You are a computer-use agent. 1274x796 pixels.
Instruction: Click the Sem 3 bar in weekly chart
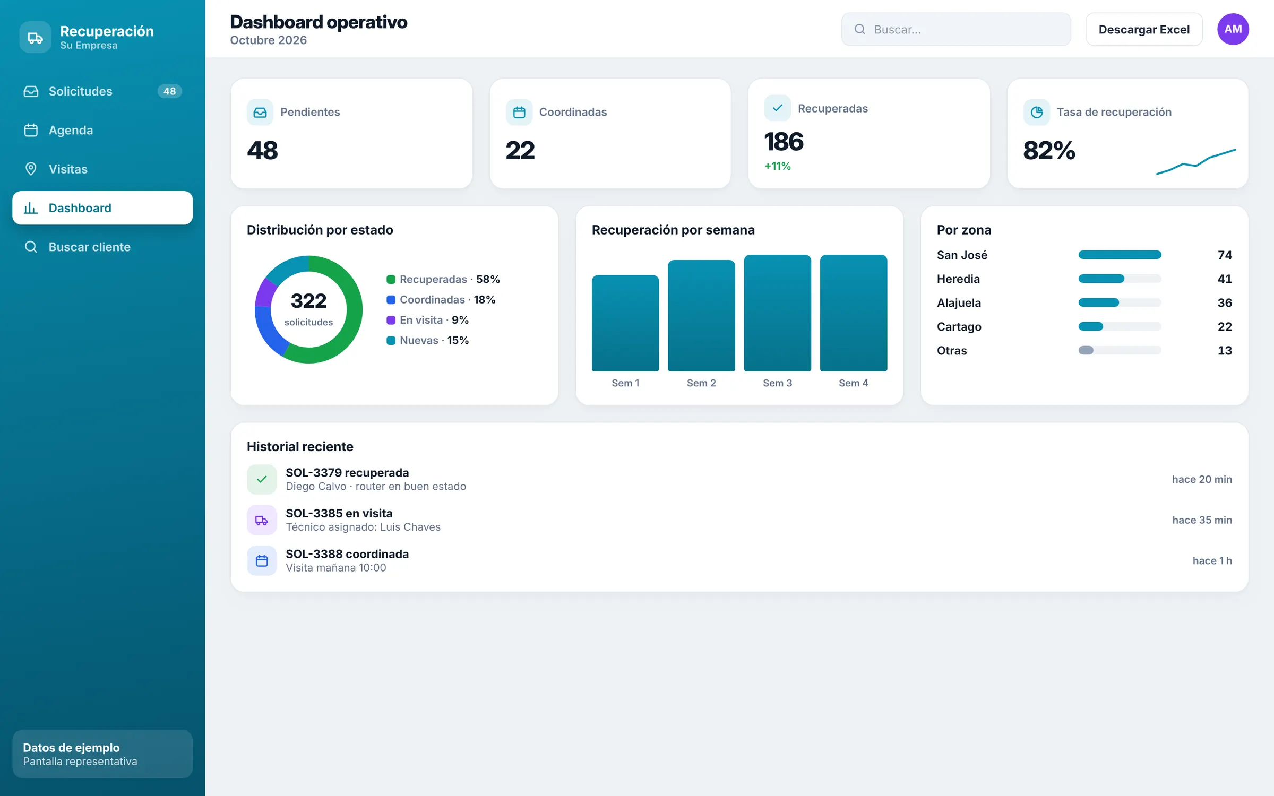(777, 313)
